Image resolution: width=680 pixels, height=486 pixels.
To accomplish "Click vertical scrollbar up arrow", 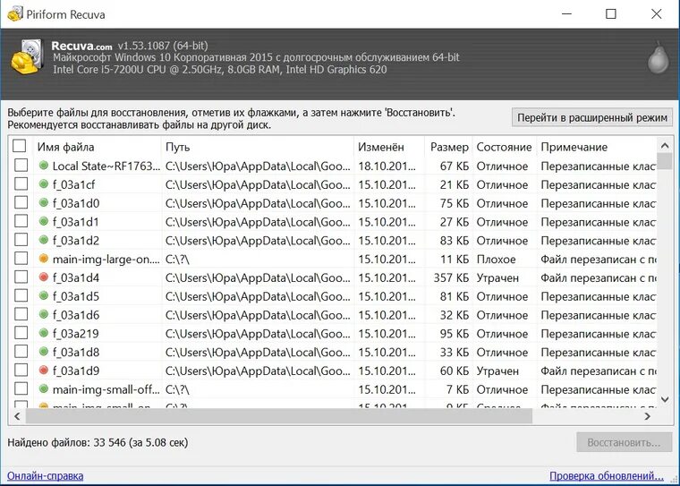I will point(665,146).
